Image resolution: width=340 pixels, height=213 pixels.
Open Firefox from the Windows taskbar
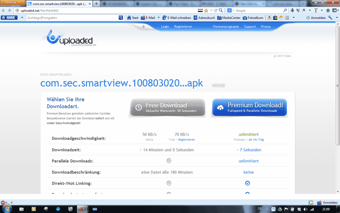point(82,209)
